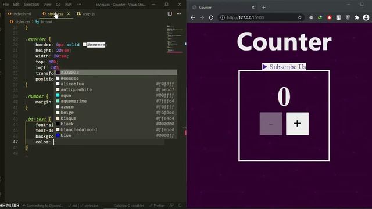372x209 pixels.
Task: Click the code minimap
Action: [x=175, y=39]
